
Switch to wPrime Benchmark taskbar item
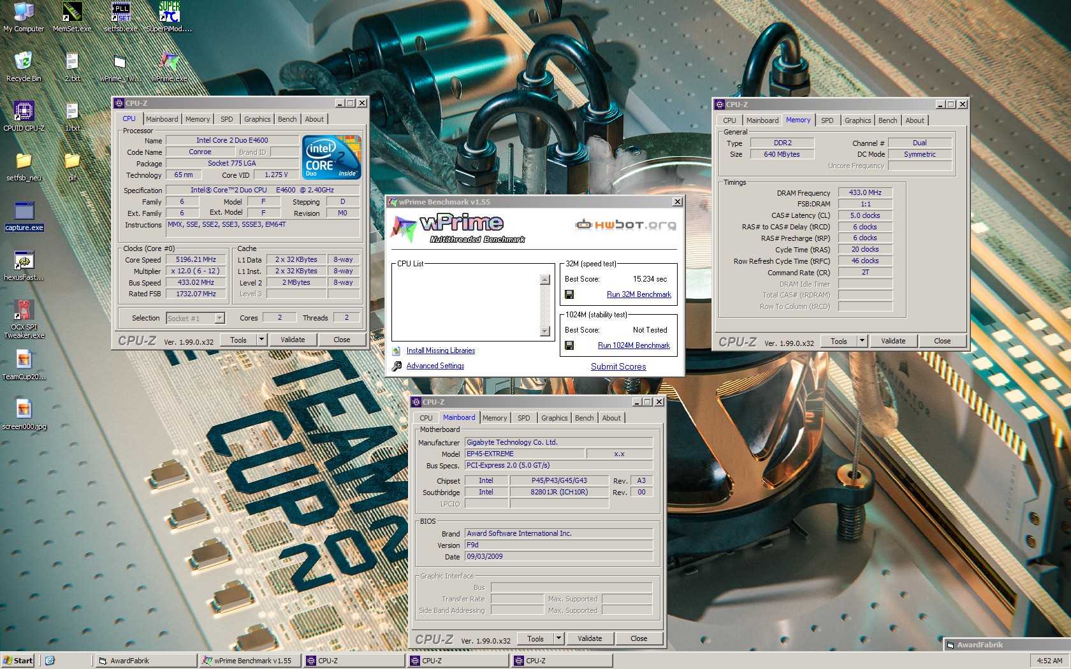(249, 661)
